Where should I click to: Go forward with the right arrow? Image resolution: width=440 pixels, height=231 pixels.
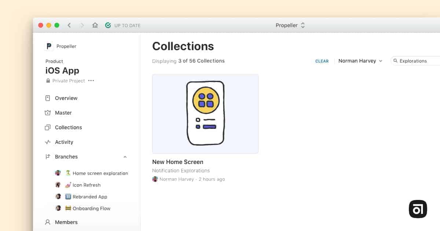click(82, 25)
